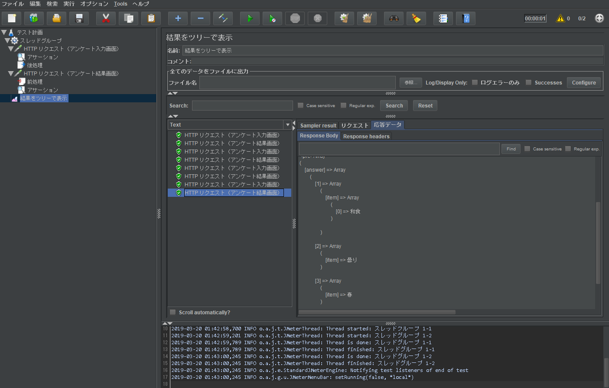Collapse the スレッドグループ tree node
Screen dimensions: 609x388
click(x=7, y=40)
